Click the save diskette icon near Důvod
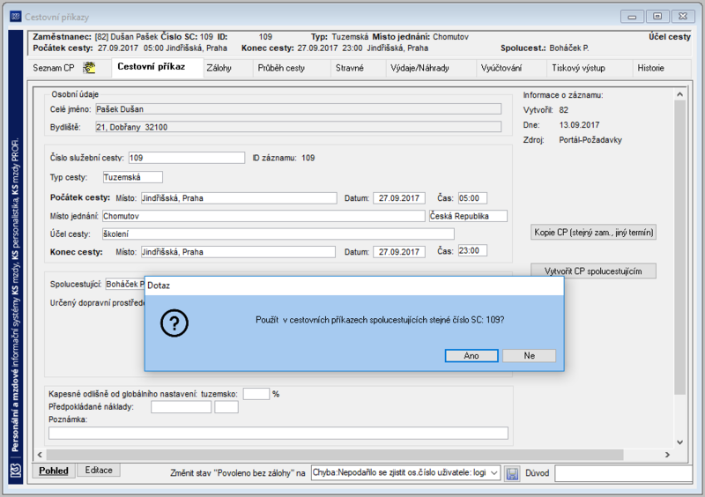 512,473
